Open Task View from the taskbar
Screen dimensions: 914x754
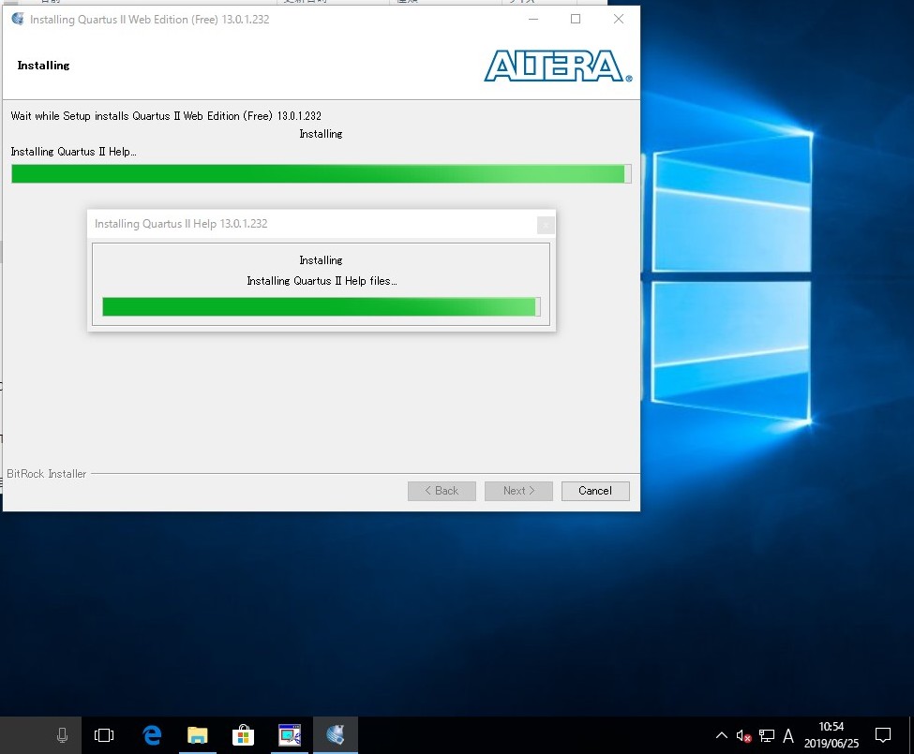click(x=104, y=735)
